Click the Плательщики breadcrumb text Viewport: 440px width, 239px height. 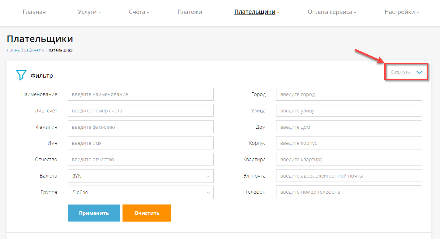[60, 50]
